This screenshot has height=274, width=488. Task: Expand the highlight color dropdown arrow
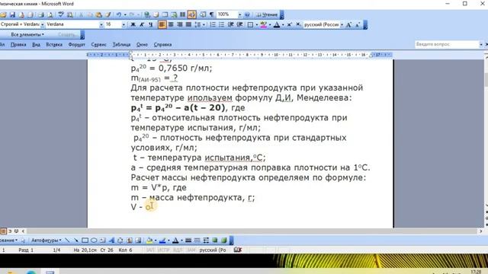[269, 24]
